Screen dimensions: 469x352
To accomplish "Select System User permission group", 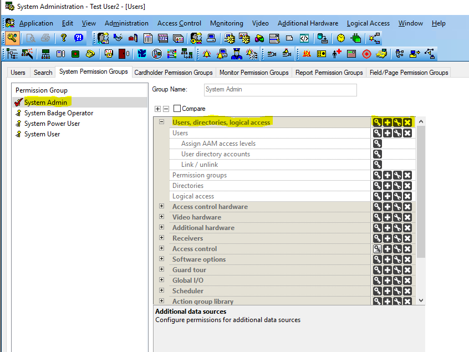I will click(42, 134).
